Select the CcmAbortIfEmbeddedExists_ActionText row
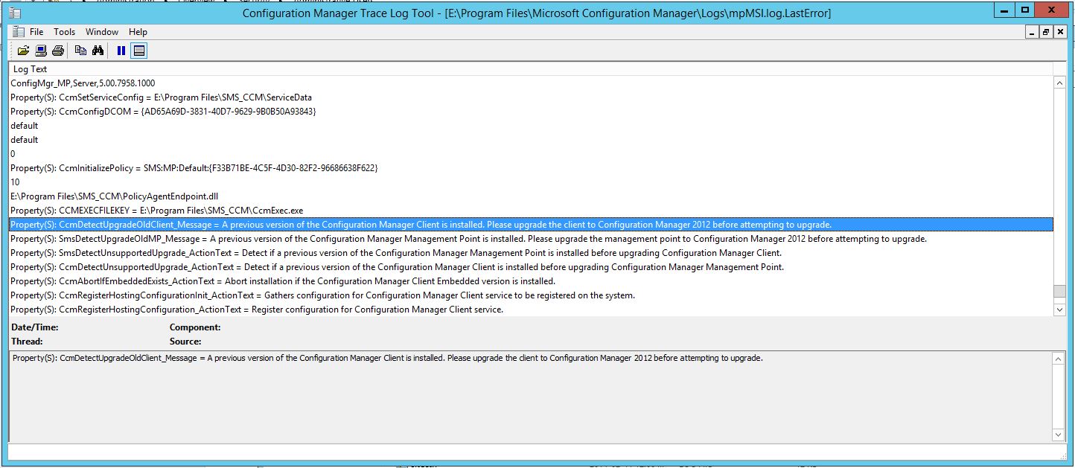This screenshot has width=1075, height=468. pyautogui.click(x=531, y=281)
